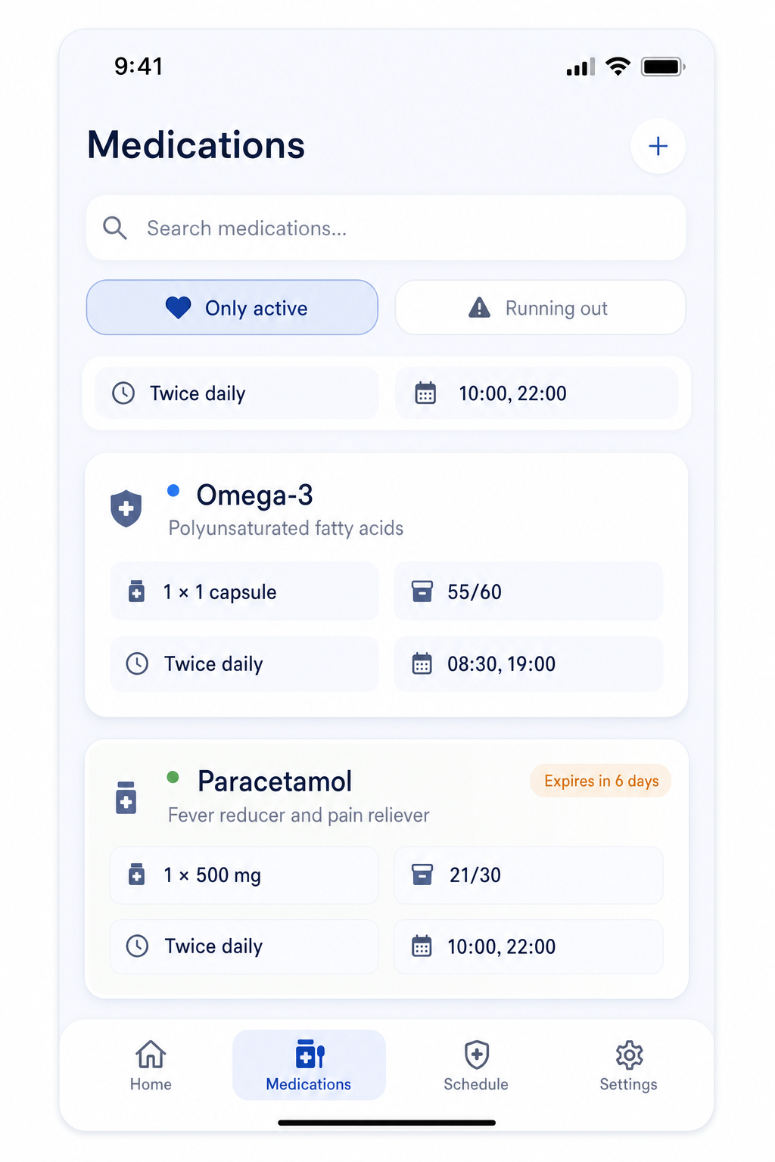Screen dimensions: 775x1162
Task: Open Home tab icon
Action: (x=151, y=1054)
